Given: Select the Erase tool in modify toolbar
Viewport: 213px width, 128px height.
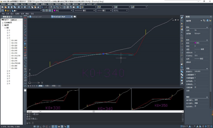Looking at the screenshot, I should tap(182, 18).
